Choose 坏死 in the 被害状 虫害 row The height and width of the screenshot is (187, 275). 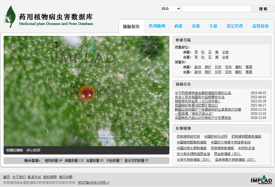[x=218, y=72]
